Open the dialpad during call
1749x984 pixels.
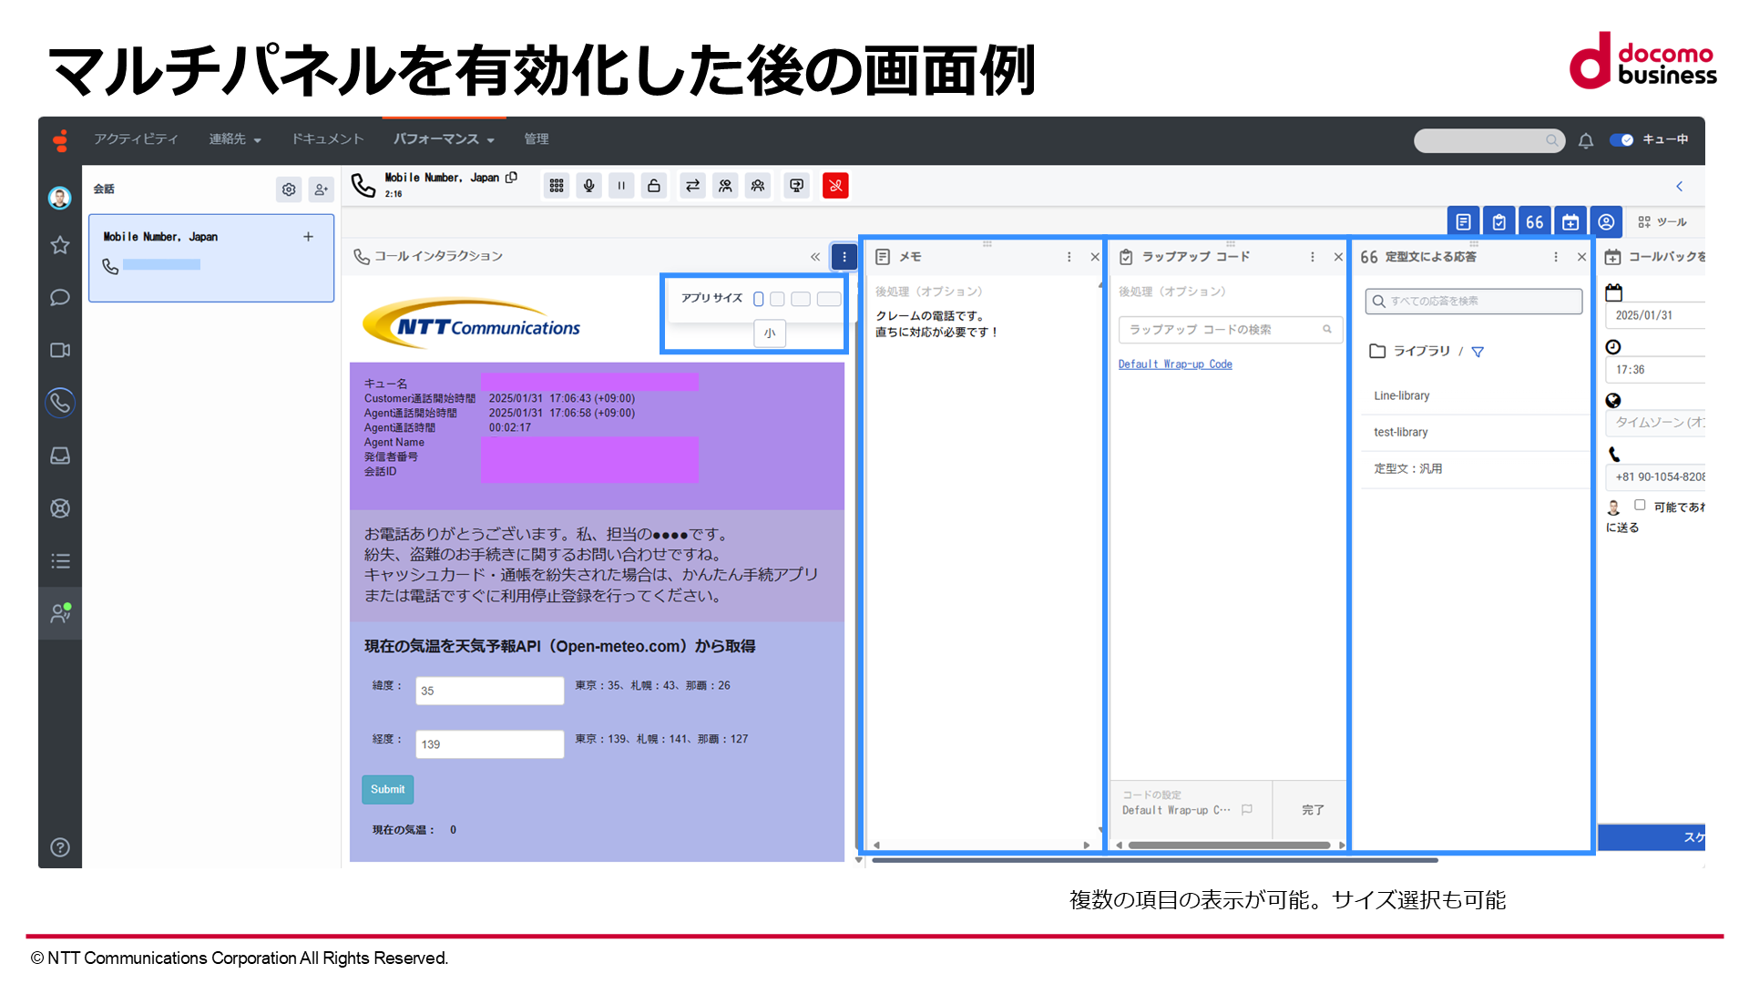(x=557, y=186)
